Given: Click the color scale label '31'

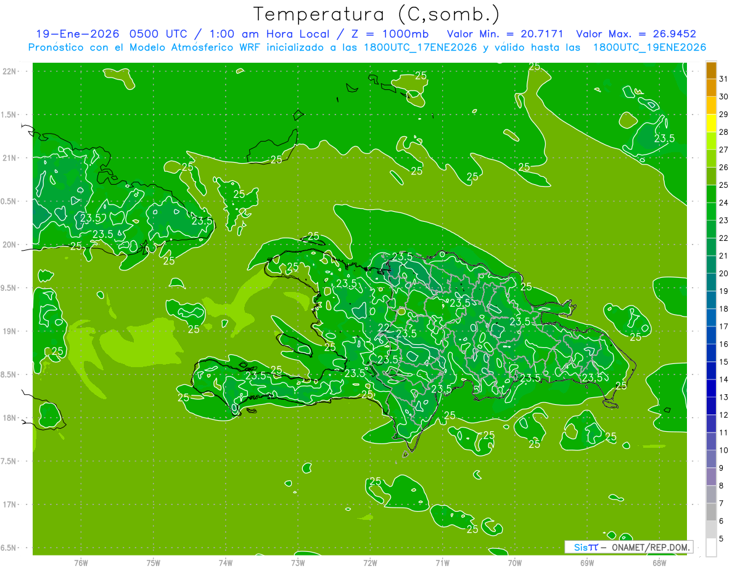Looking at the screenshot, I should click(x=723, y=79).
